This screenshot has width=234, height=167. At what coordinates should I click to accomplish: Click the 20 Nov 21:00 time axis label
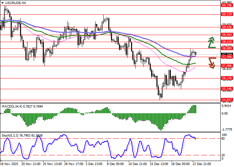31,164
